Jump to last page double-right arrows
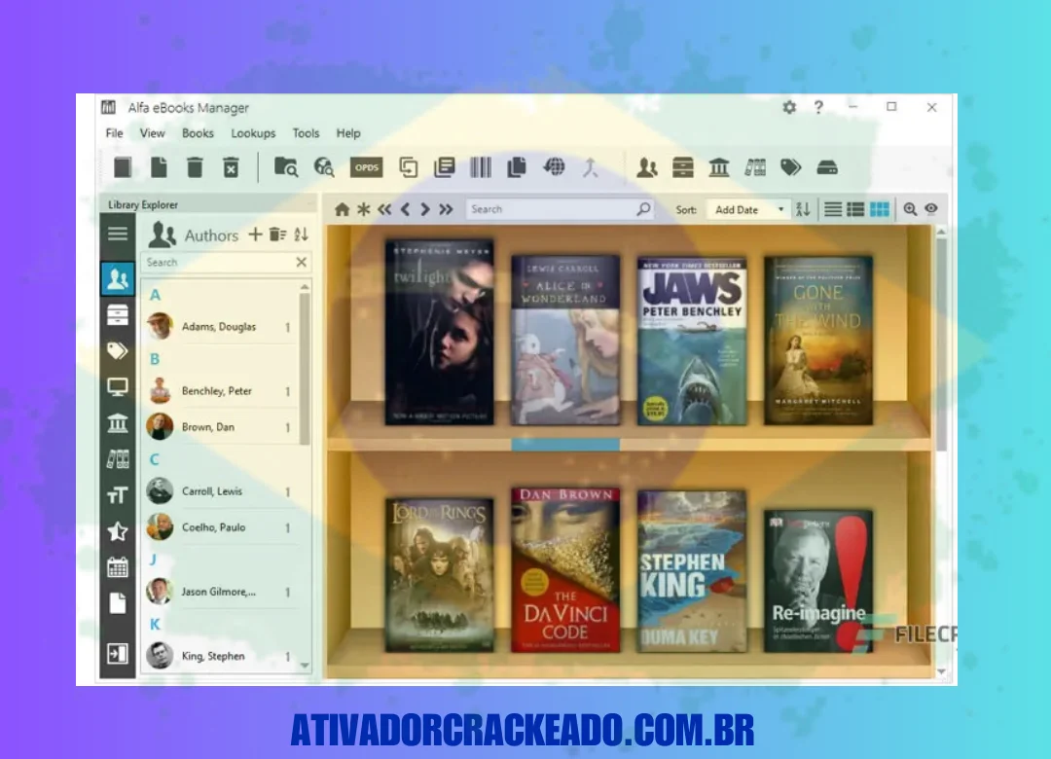Screen dimensions: 1051x759 pyautogui.click(x=446, y=209)
